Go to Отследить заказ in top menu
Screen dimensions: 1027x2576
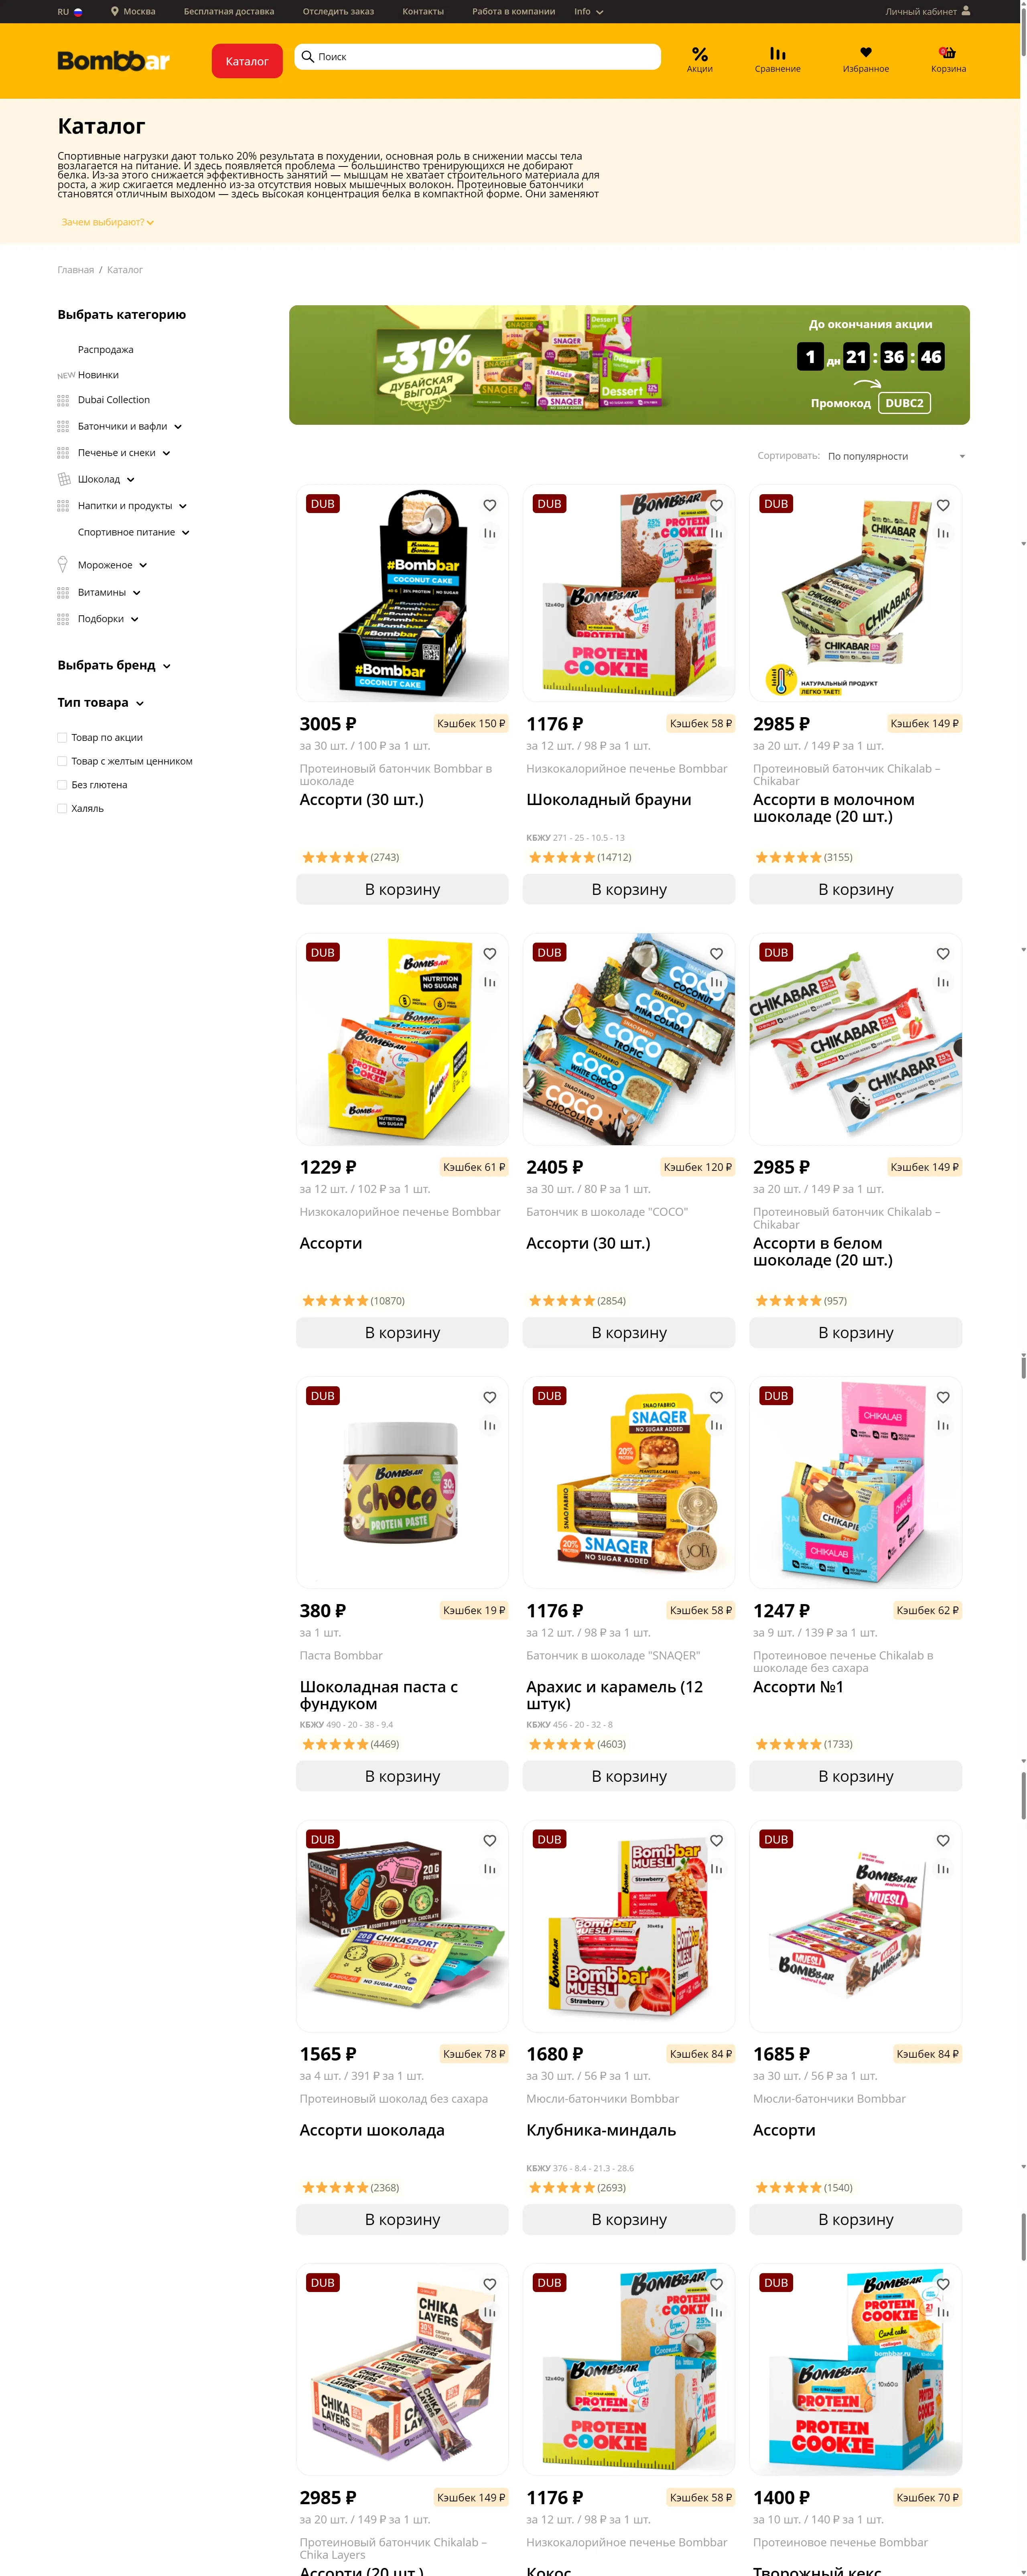(338, 12)
